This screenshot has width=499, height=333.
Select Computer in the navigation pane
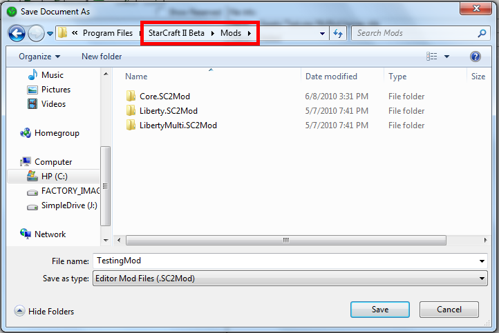point(53,162)
